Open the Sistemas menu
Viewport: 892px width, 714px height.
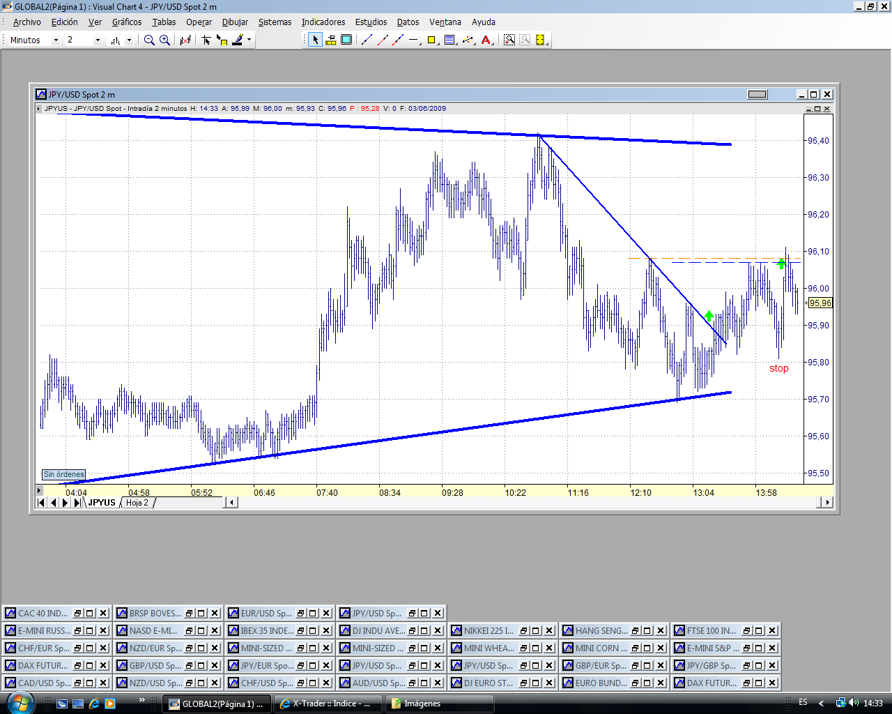click(x=275, y=22)
